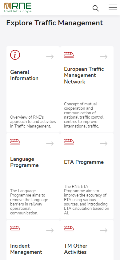Click the RailNetEurope logo
This screenshot has width=120, height=260.
(x=18, y=8)
